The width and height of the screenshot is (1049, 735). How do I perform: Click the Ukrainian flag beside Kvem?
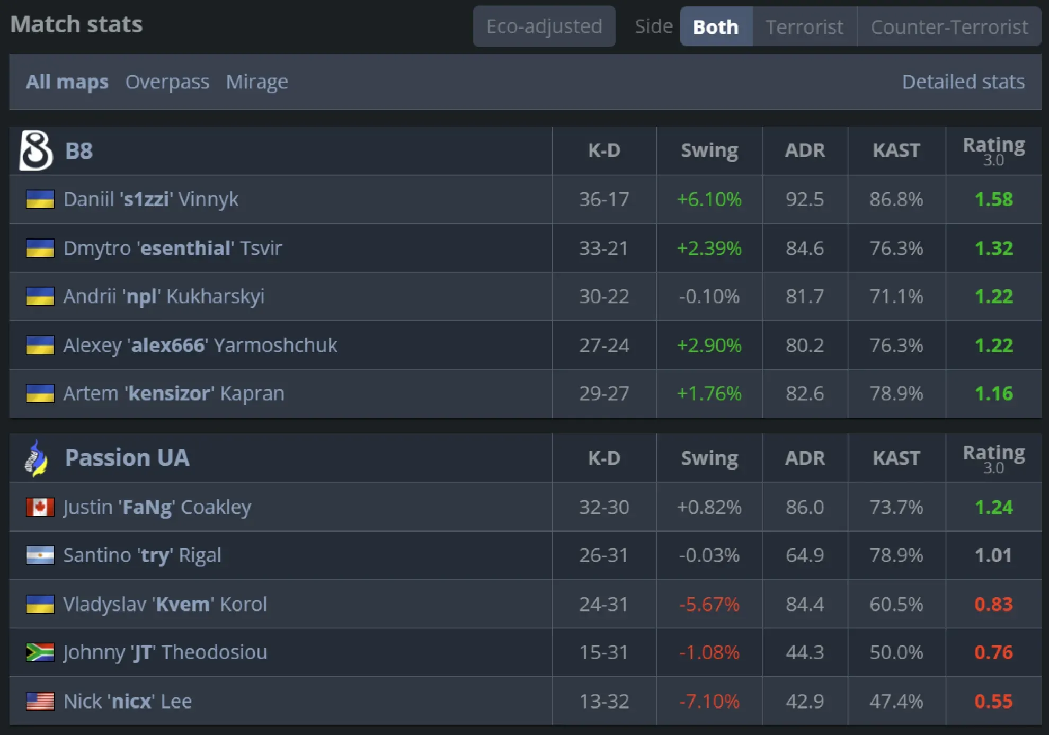point(40,604)
